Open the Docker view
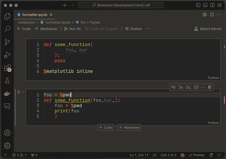 7,94
